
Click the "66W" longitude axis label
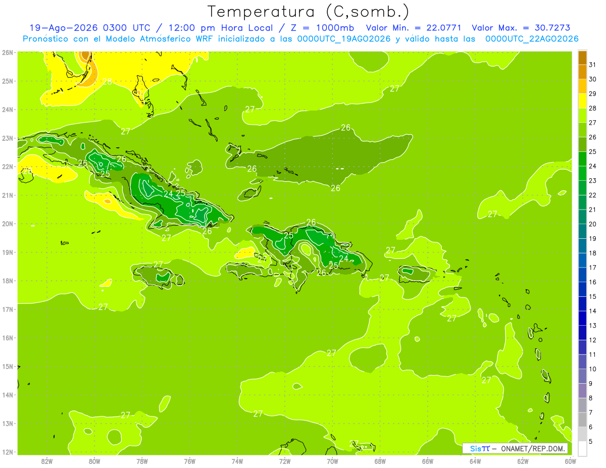click(x=427, y=460)
